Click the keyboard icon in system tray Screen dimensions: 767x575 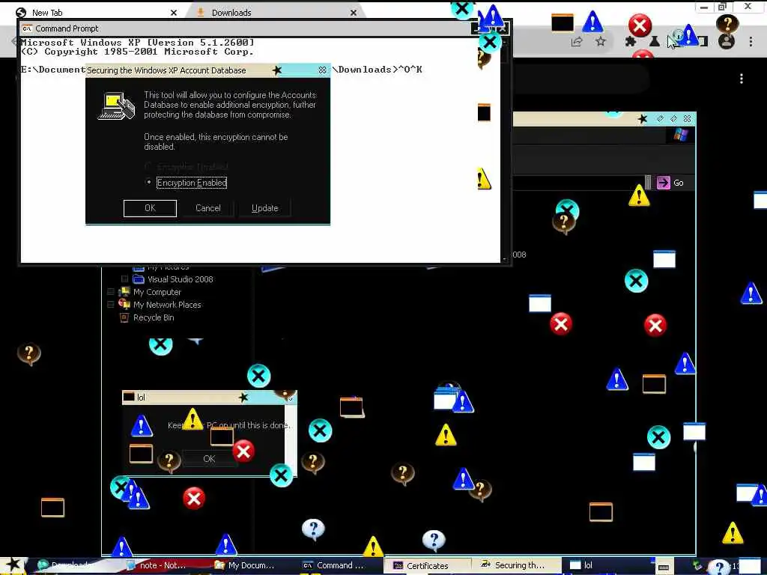coord(664,568)
